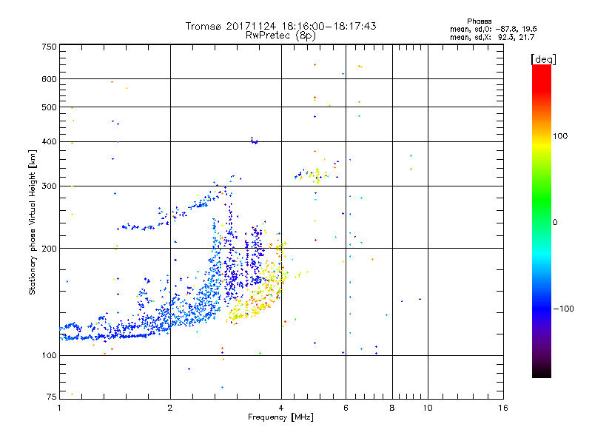Image resolution: width=592 pixels, height=444 pixels.
Task: Click the plot title 'Tromsø 20171124 18:16:00-18:17:43'
Action: pyautogui.click(x=280, y=26)
